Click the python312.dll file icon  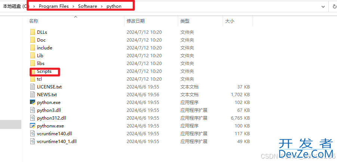tap(33, 118)
